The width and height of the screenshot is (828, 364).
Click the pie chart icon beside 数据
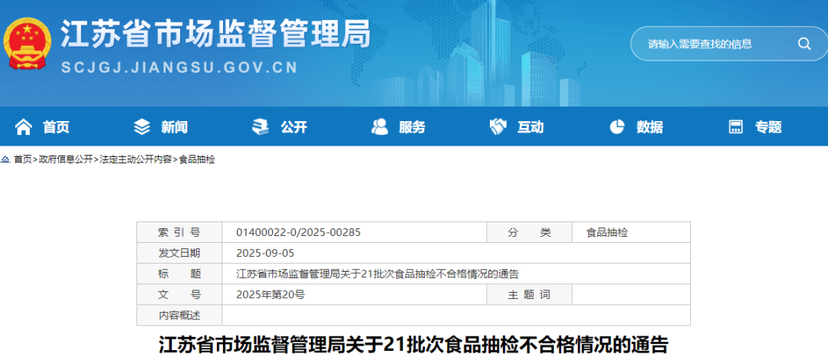pos(617,126)
